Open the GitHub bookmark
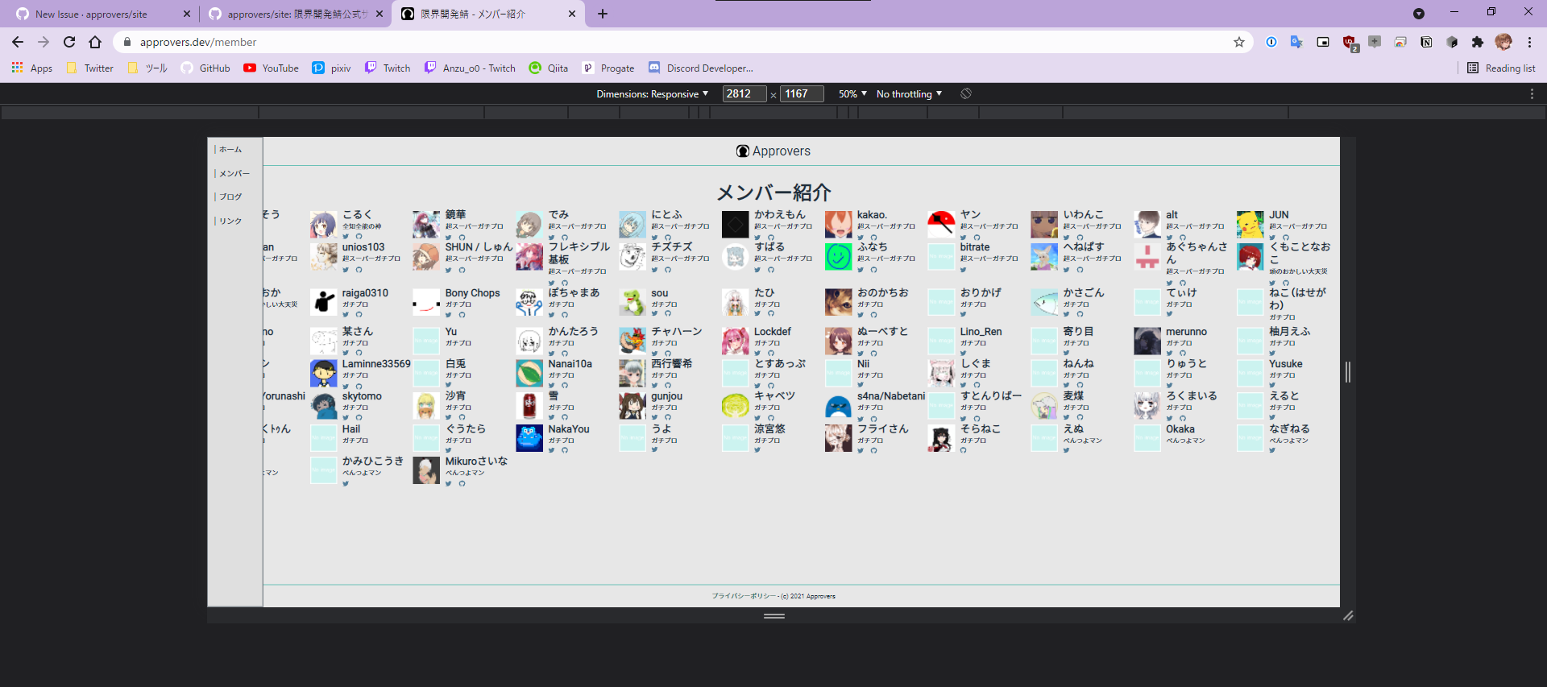The height and width of the screenshot is (687, 1547). pyautogui.click(x=205, y=68)
